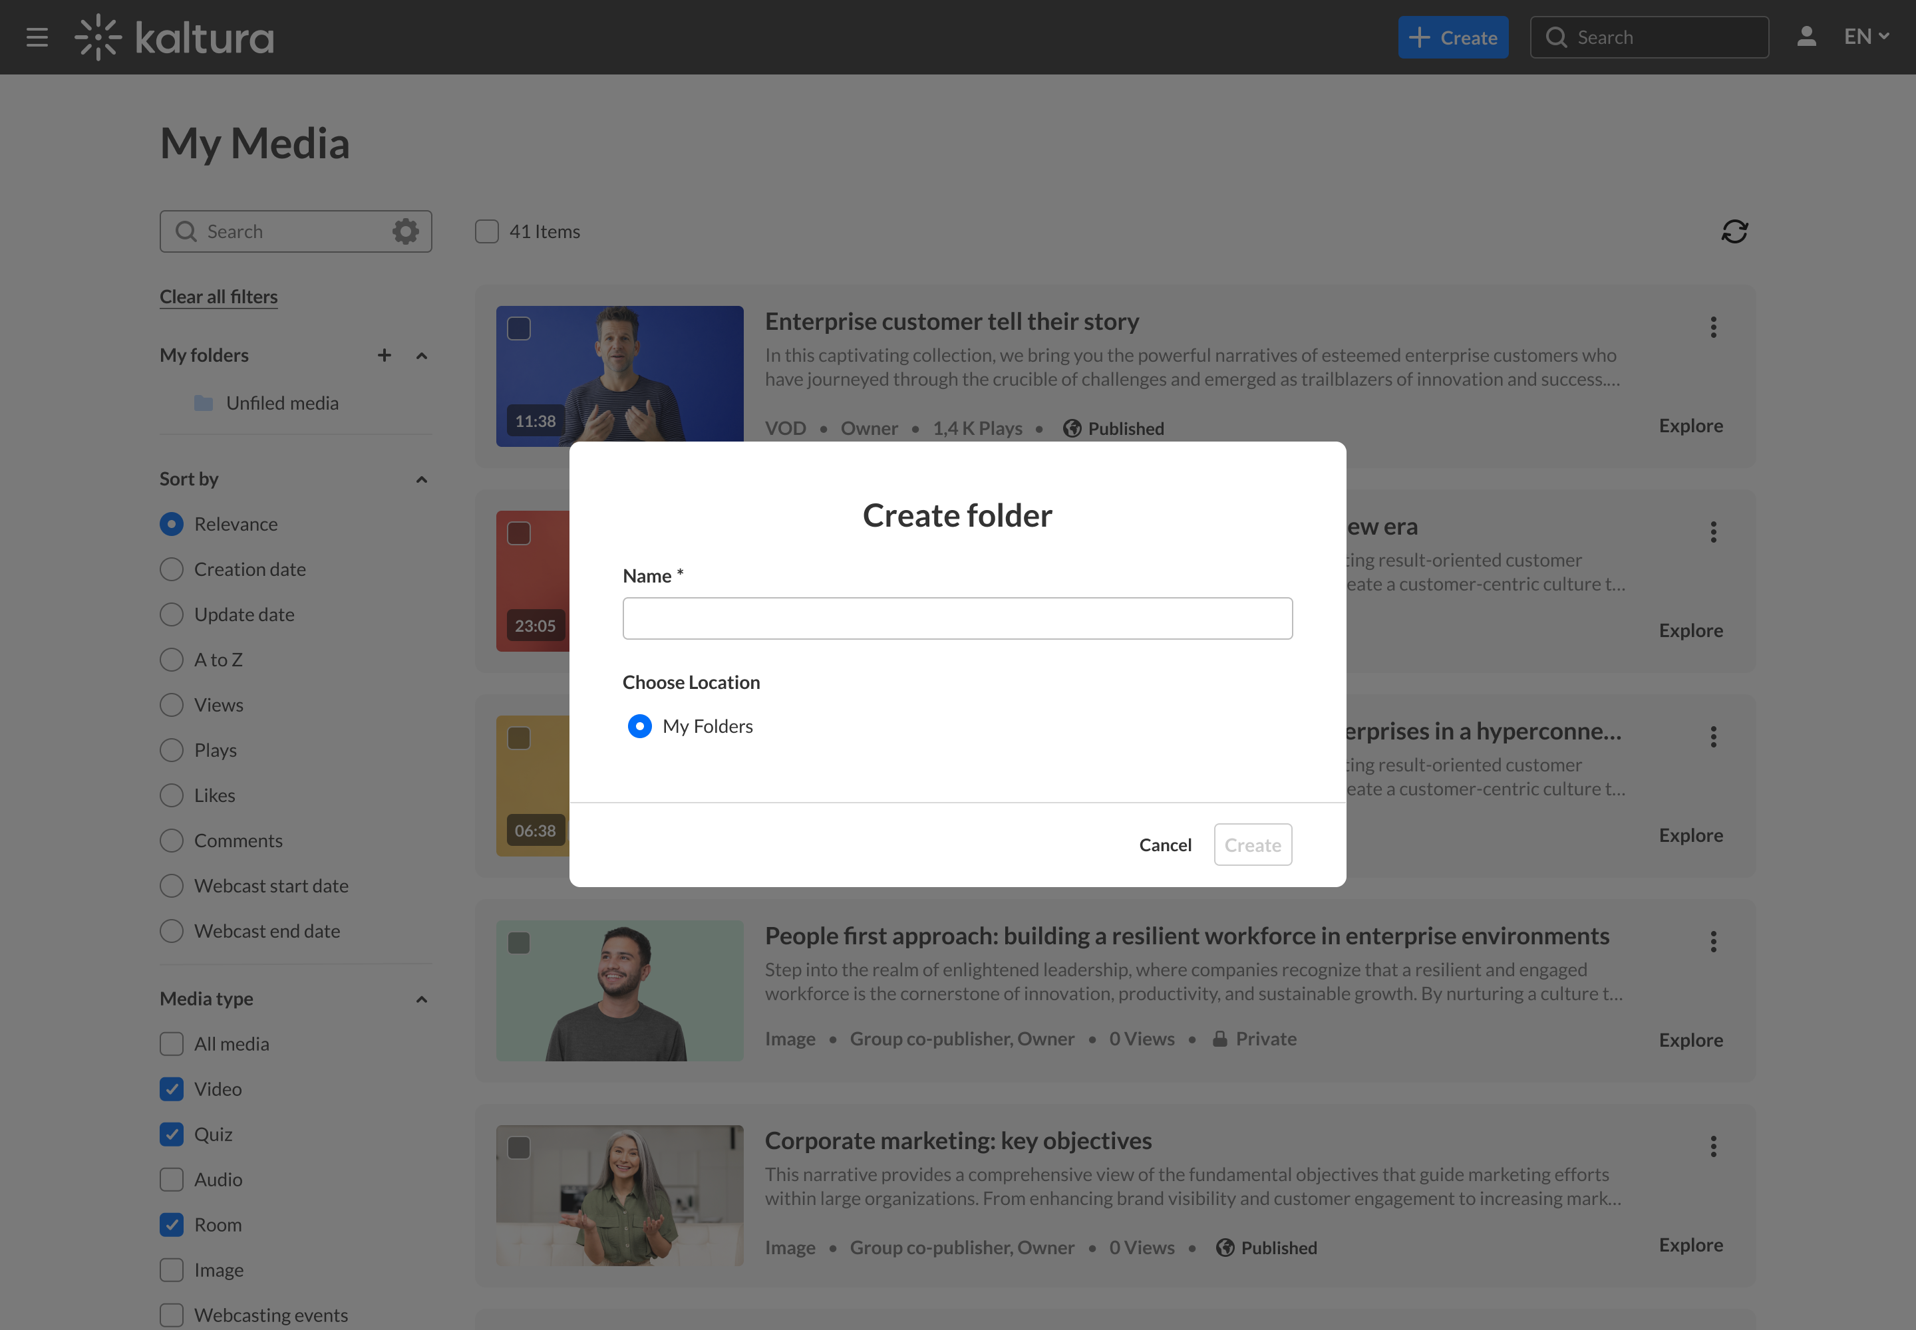Viewport: 1916px width, 1330px height.
Task: Collapse the Sort by section
Action: coord(422,480)
